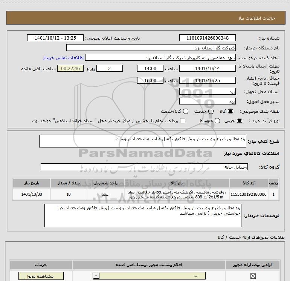
Task: Click the اطلاعات کالاهای مورد نیاز heading
Action: pyautogui.click(x=251, y=154)
